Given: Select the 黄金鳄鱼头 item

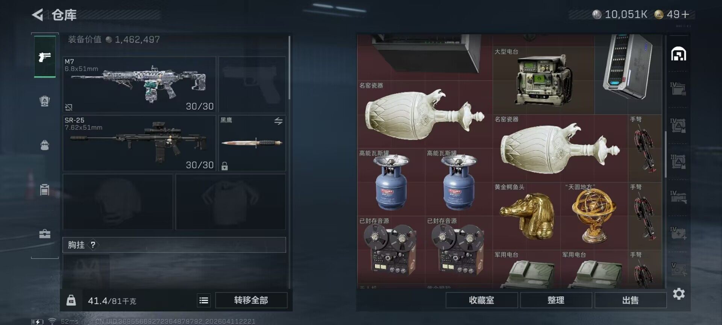Looking at the screenshot, I should coord(526,216).
